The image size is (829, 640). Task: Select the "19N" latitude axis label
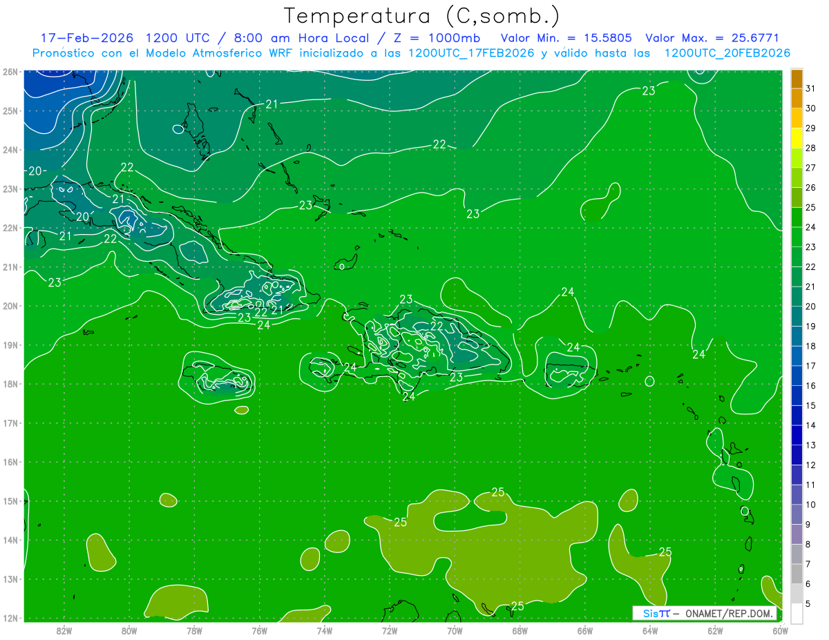(x=10, y=345)
